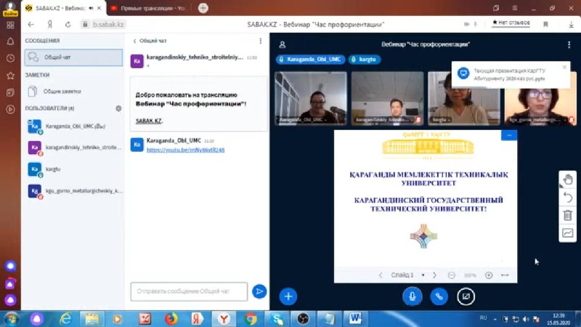Open the youtu.be link in chat
The image size is (581, 327).
coord(185,150)
